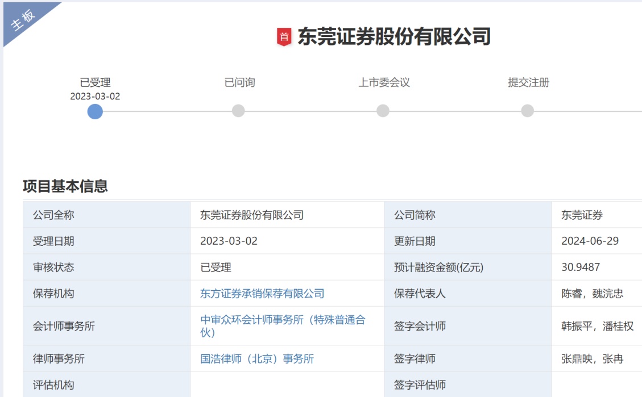The width and height of the screenshot is (642, 397).
Task: Click the 会计师事务所 field label
Action: pos(64,326)
